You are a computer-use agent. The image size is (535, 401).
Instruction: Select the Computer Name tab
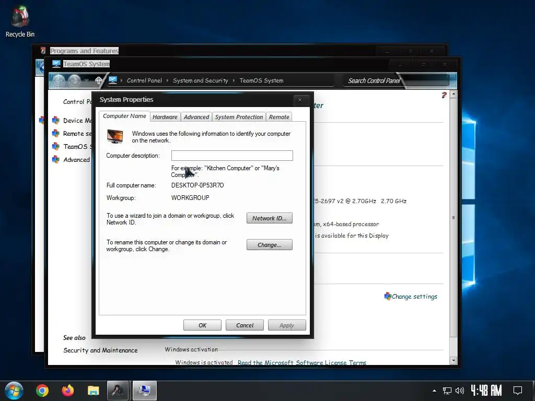point(124,116)
